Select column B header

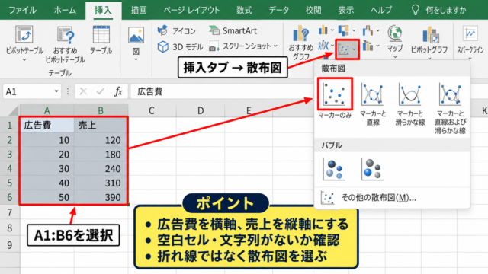click(x=101, y=110)
